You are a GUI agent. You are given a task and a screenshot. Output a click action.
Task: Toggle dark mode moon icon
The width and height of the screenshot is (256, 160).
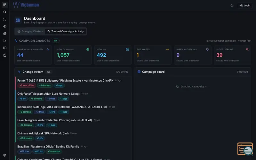tap(232, 5)
